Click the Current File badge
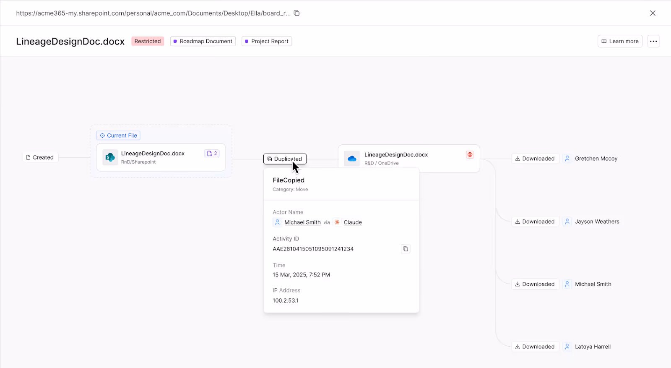 (x=118, y=136)
